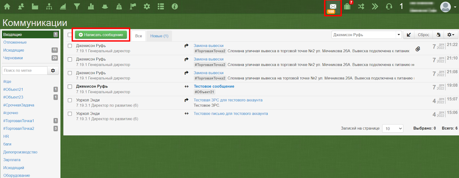Open the money bag icon
Image resolution: width=459 pixels, height=178 pixels.
click(x=119, y=6)
